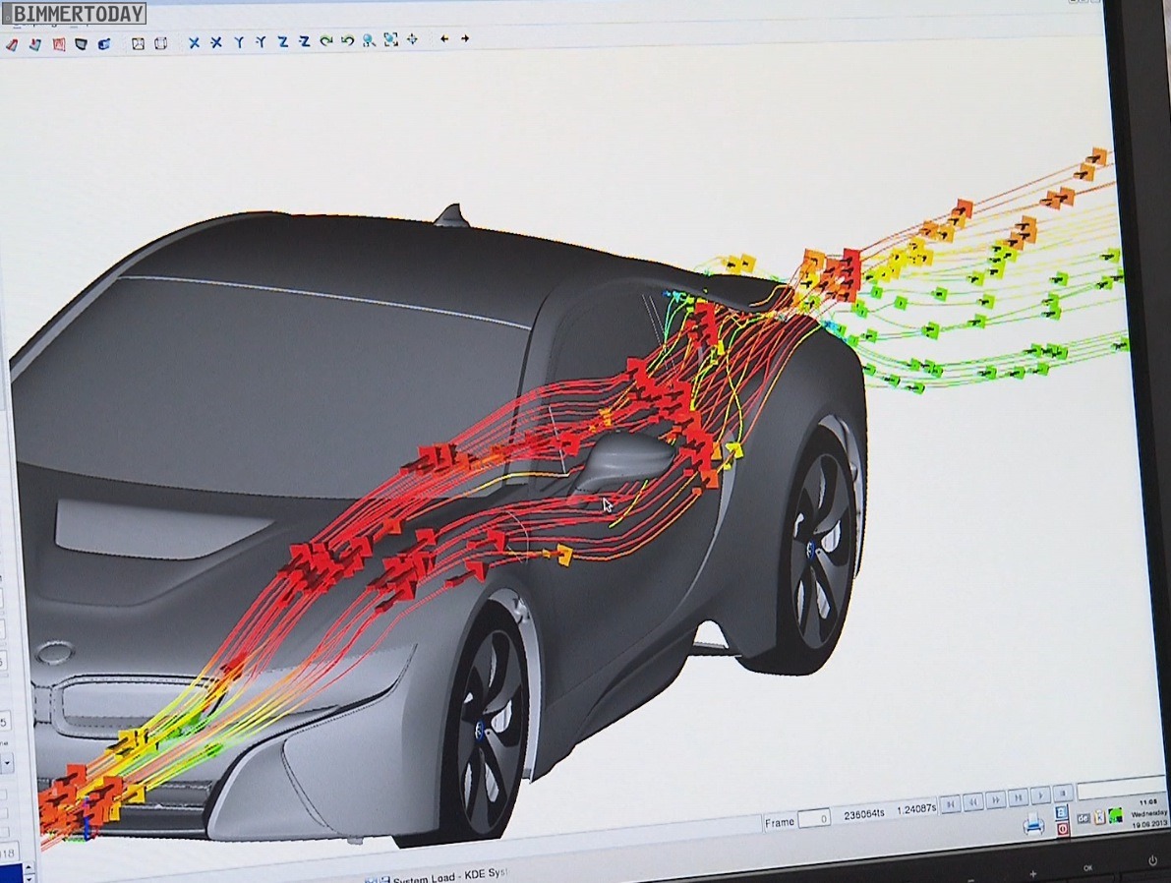Click the clockwise rotate view icon
This screenshot has height=883, width=1171.
pos(325,41)
